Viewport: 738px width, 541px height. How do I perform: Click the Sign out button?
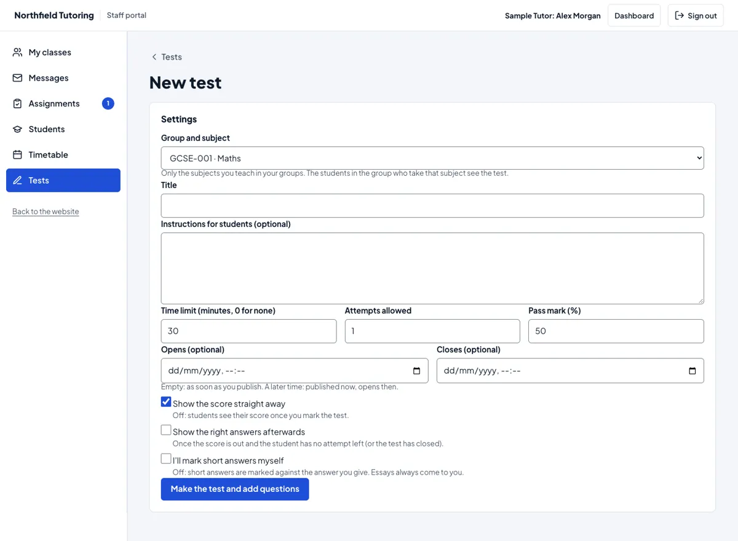pyautogui.click(x=696, y=15)
